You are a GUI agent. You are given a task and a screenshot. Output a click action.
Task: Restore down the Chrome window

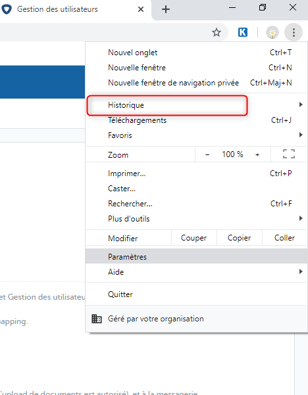[263, 7]
